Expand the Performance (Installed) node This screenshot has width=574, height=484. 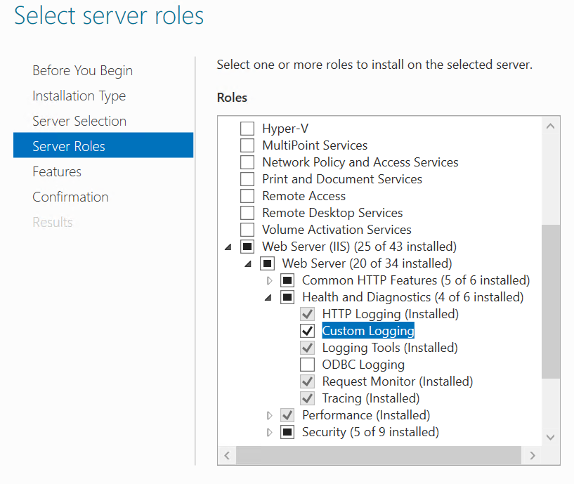[x=269, y=416]
